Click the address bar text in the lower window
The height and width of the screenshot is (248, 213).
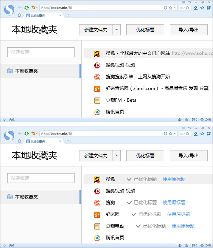(58, 134)
